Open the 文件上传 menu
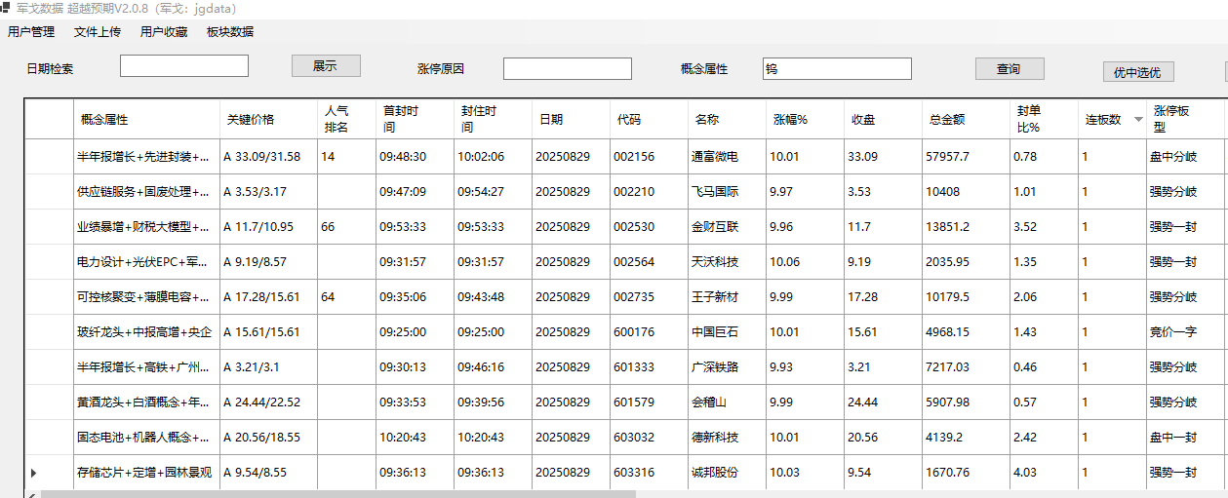The width and height of the screenshot is (1228, 498). [98, 31]
